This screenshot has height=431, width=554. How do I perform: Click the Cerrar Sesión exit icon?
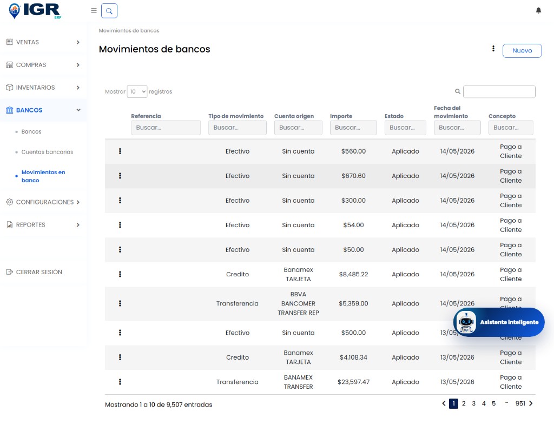coord(10,272)
